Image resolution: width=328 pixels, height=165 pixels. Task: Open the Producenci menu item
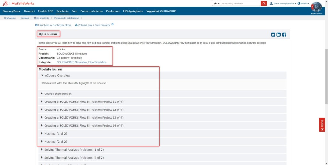coord(113,11)
